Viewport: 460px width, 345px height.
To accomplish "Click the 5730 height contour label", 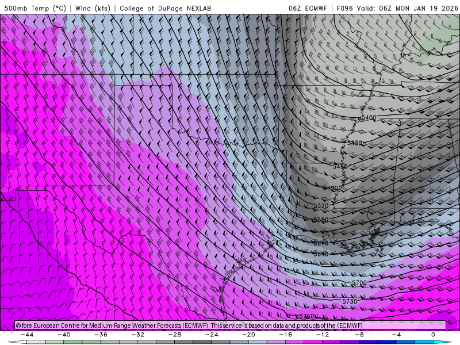I will tap(350, 301).
